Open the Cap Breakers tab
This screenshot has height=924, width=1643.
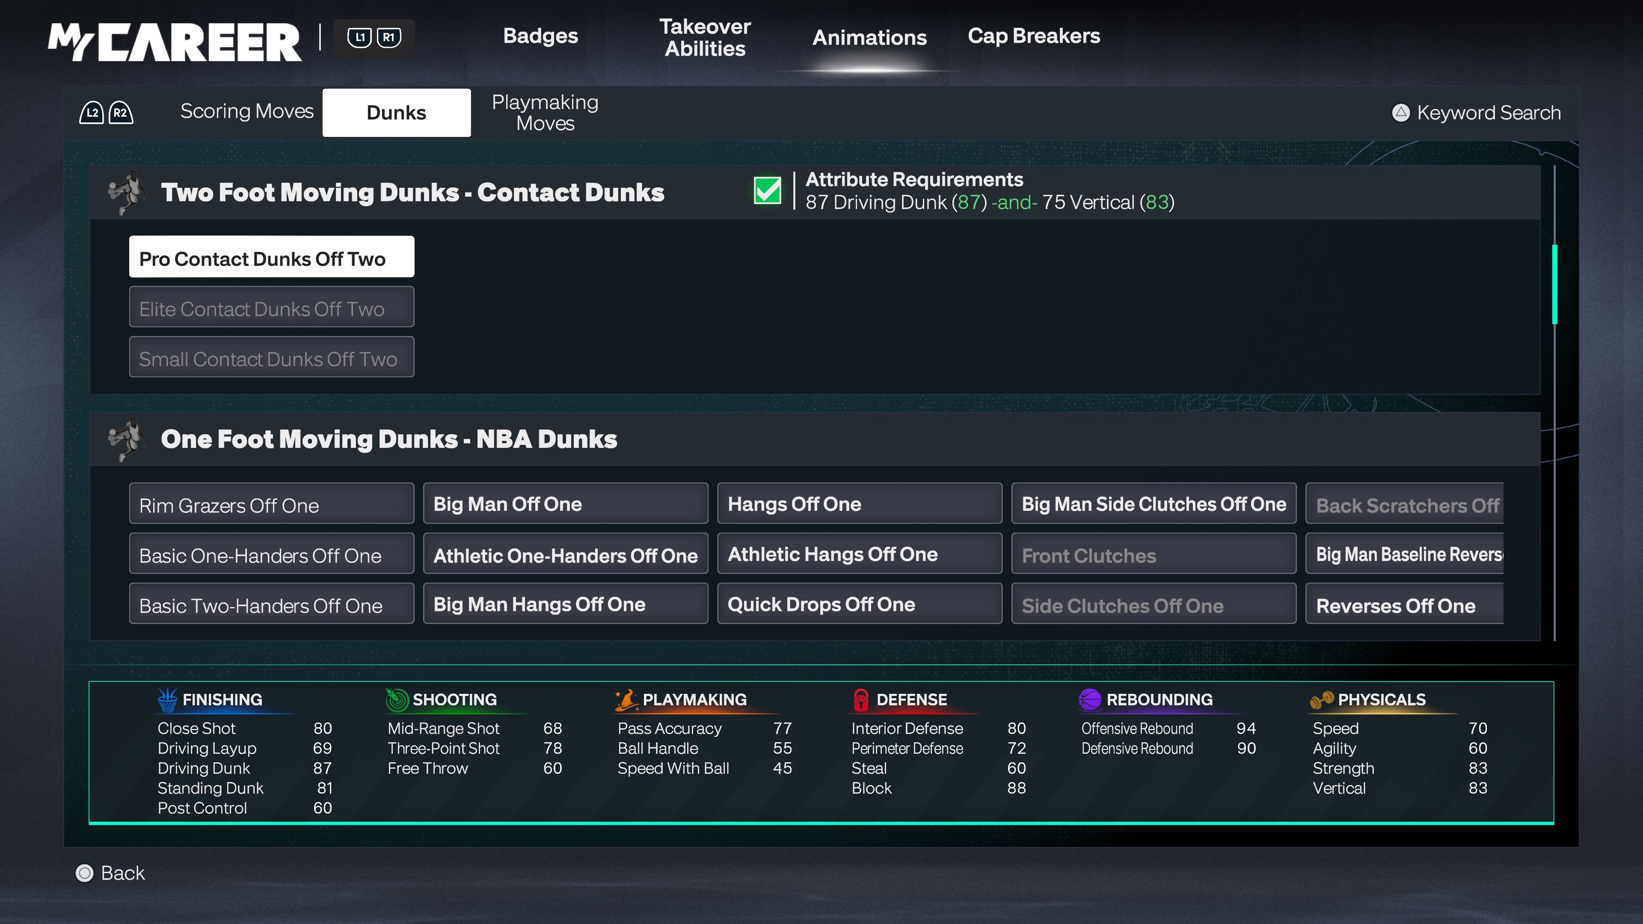pyautogui.click(x=1033, y=36)
